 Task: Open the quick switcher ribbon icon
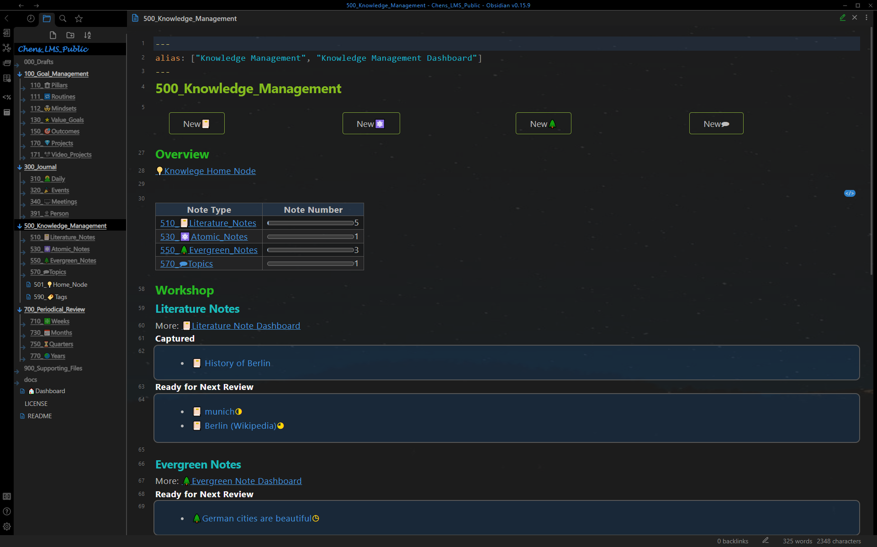coord(7,33)
